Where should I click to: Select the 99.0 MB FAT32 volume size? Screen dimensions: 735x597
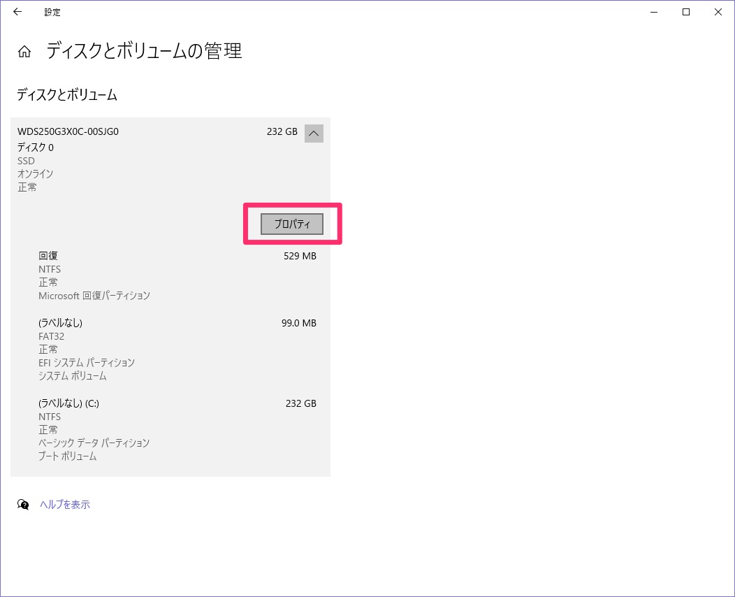299,323
